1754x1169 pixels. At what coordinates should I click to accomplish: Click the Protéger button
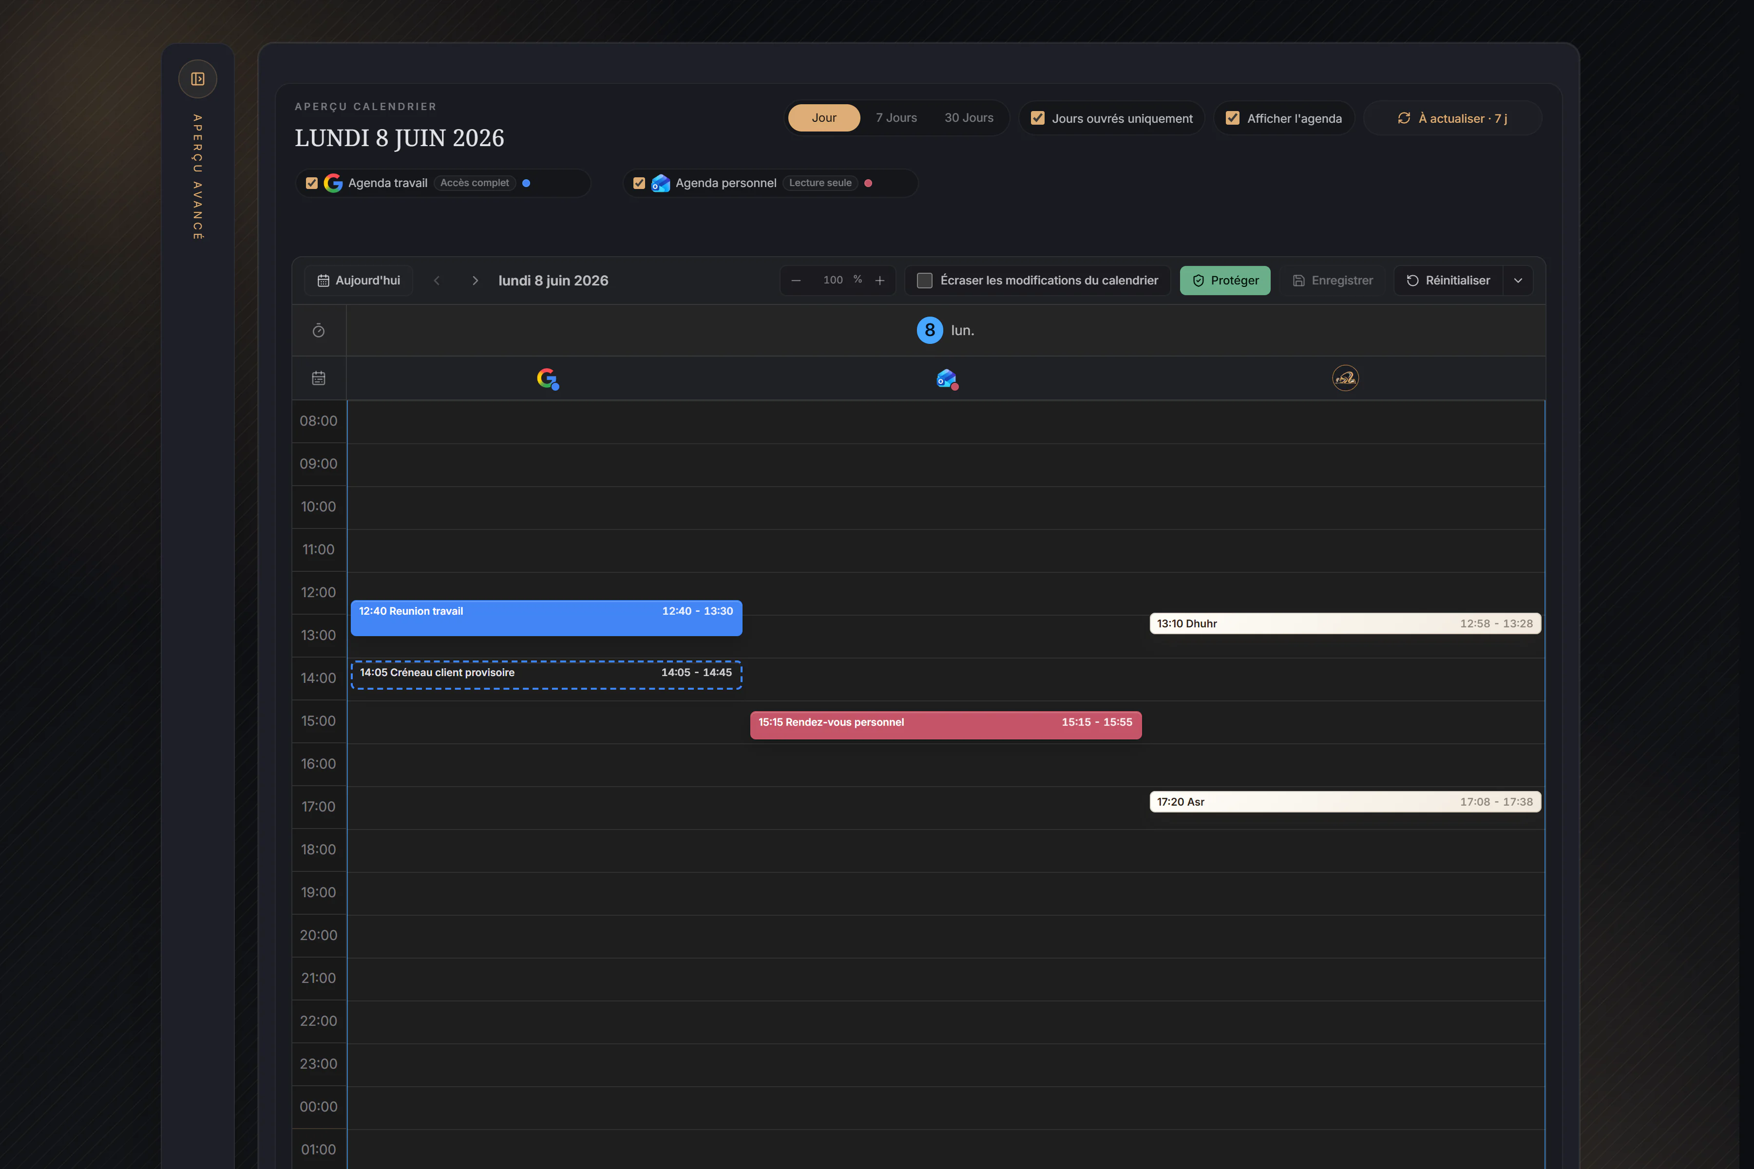pos(1225,281)
